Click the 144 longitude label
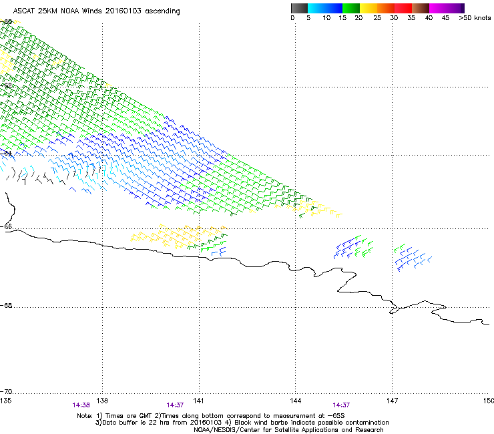The height and width of the screenshot is (434, 494). coord(295,401)
